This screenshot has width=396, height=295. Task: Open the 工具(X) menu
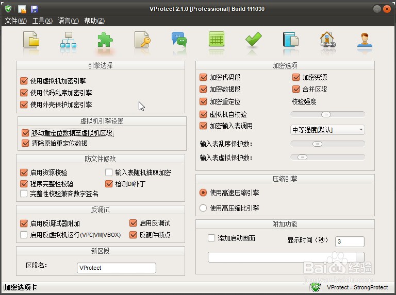(42, 21)
